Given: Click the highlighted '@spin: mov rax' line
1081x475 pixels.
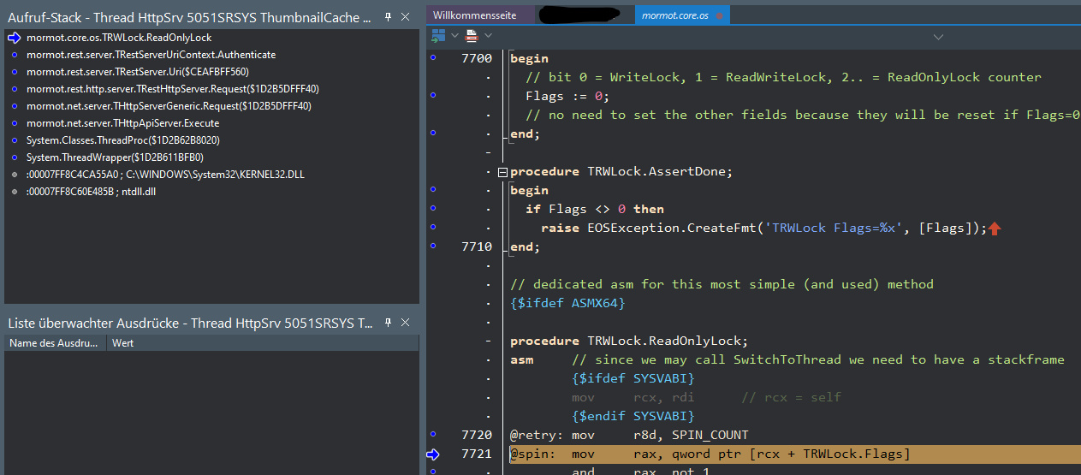Looking at the screenshot, I should click(795, 454).
